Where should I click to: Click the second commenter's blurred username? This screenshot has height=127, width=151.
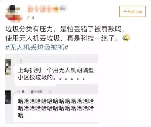coord(34,92)
